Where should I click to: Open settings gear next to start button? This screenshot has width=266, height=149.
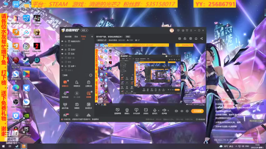[x=187, y=111]
